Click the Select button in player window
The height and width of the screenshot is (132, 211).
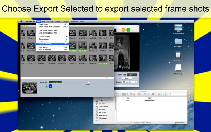point(127,78)
